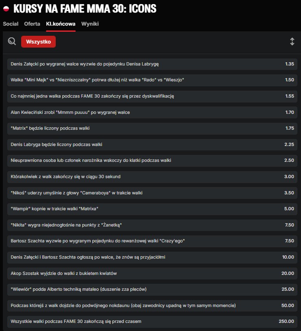Select the double knockdown bet at 50.00
Screen dimensions: 301x331
coord(288,305)
